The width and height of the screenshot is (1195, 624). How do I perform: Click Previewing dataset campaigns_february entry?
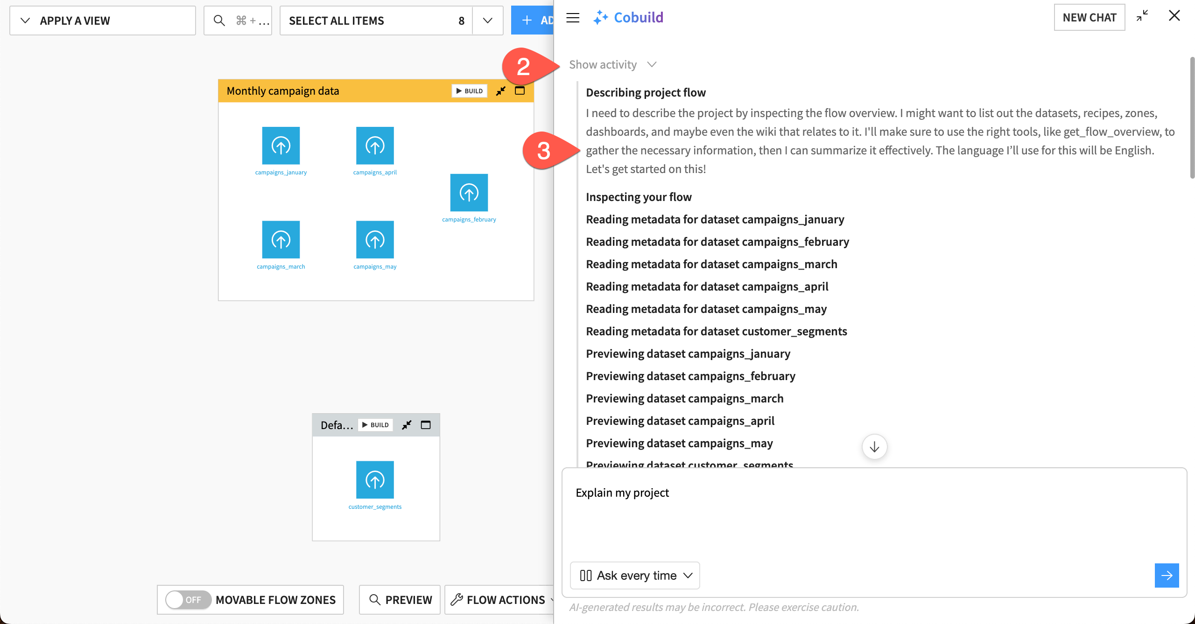(690, 376)
